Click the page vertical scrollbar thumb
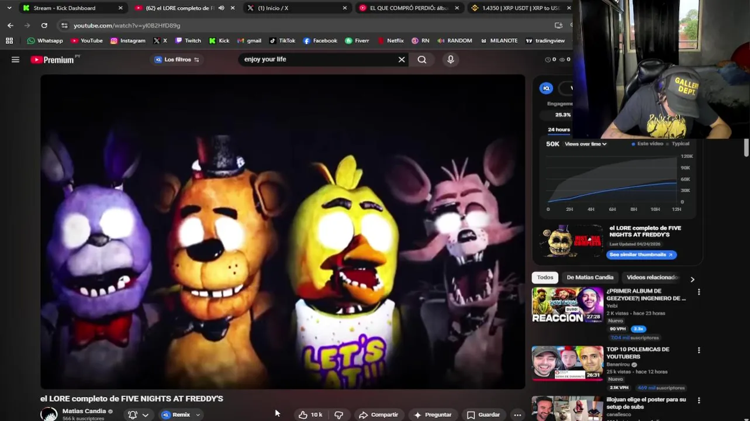The width and height of the screenshot is (750, 421). point(746,148)
